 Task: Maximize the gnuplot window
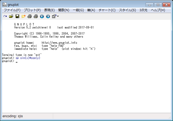pos(158,5)
